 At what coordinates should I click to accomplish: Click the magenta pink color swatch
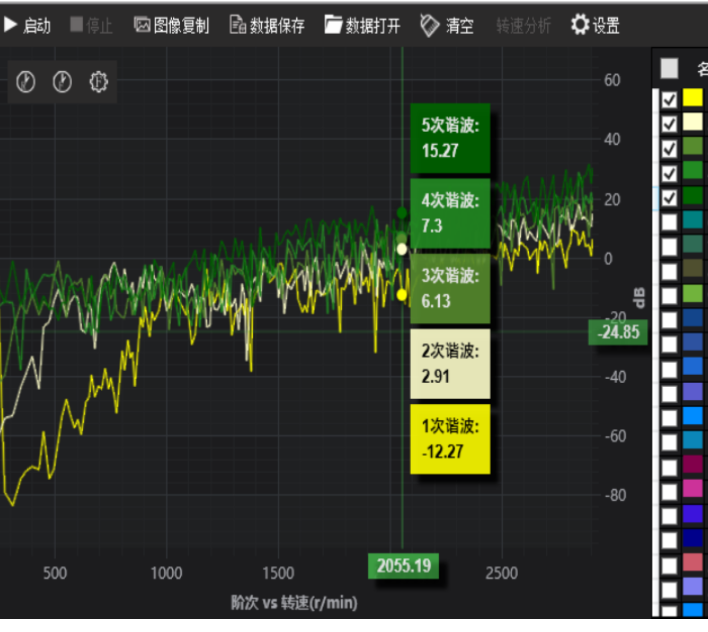(x=692, y=488)
